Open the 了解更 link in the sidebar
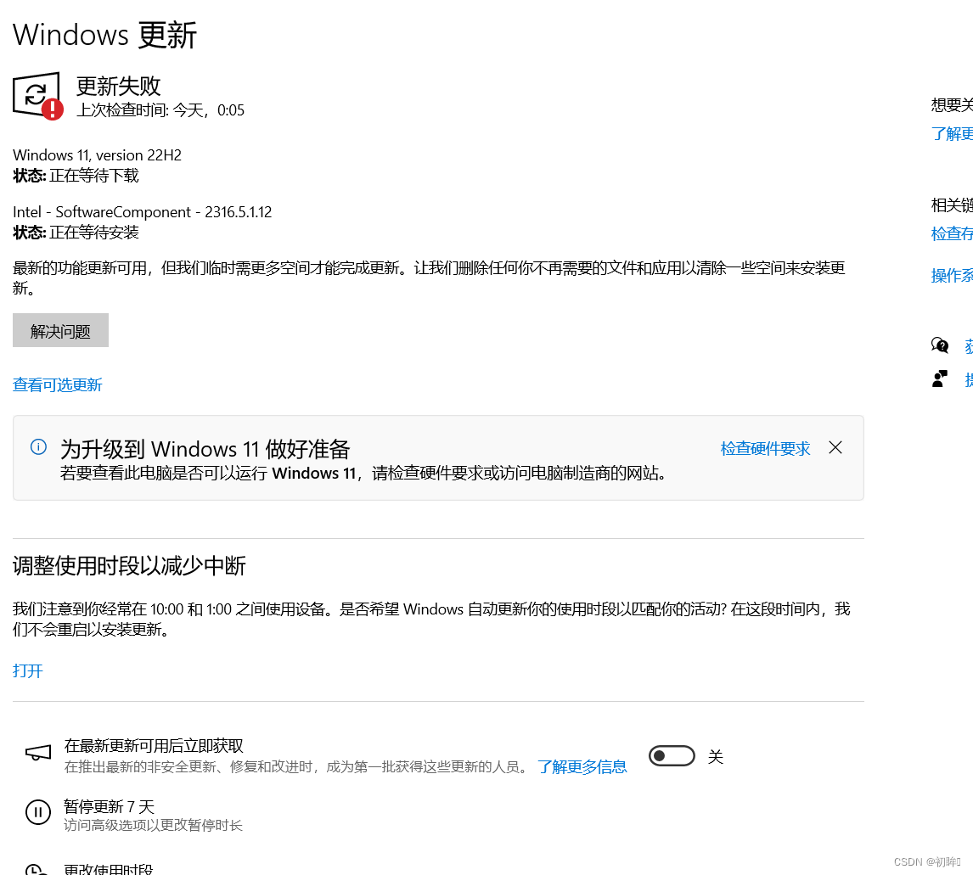973x875 pixels. pyautogui.click(x=952, y=133)
